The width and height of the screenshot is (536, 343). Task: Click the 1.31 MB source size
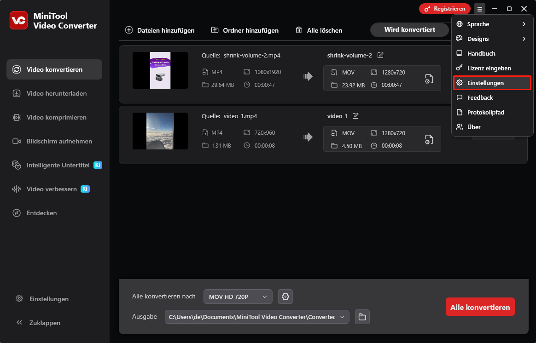tap(221, 146)
